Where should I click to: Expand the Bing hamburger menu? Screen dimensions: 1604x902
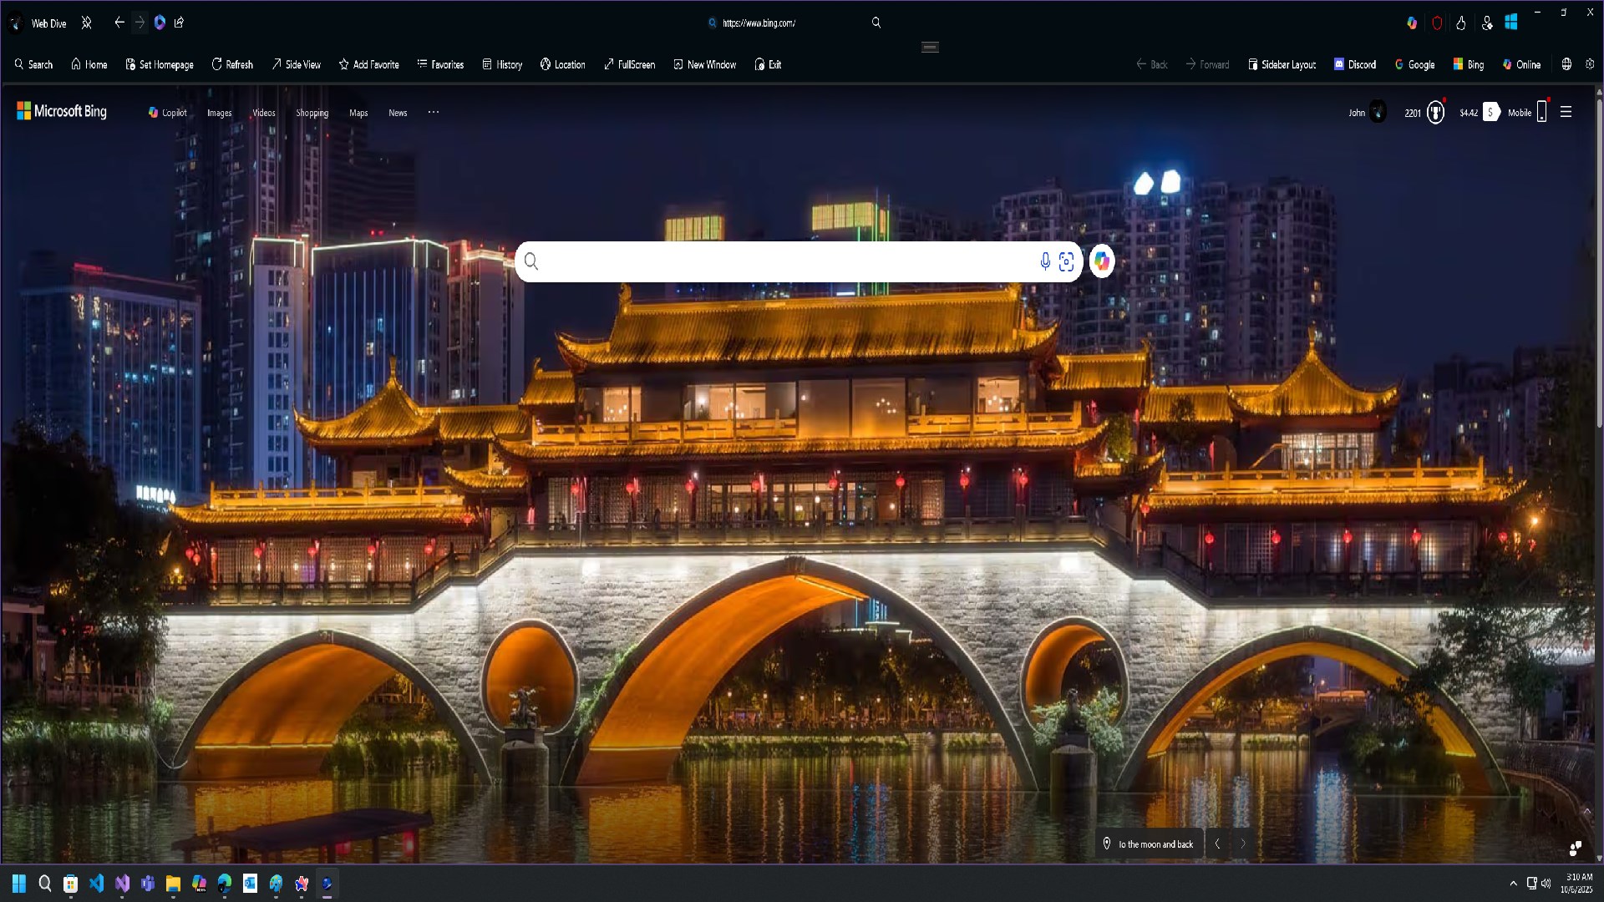point(1566,112)
